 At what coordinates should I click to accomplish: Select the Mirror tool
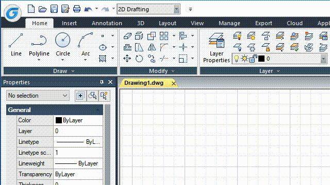point(152,47)
